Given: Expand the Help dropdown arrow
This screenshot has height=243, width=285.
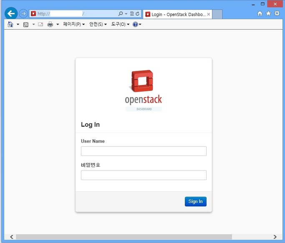Looking at the screenshot, I should coord(140,24).
